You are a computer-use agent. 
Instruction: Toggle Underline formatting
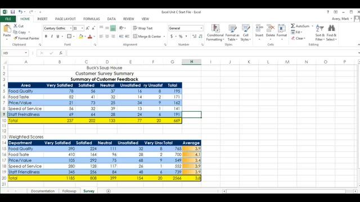(58, 36)
